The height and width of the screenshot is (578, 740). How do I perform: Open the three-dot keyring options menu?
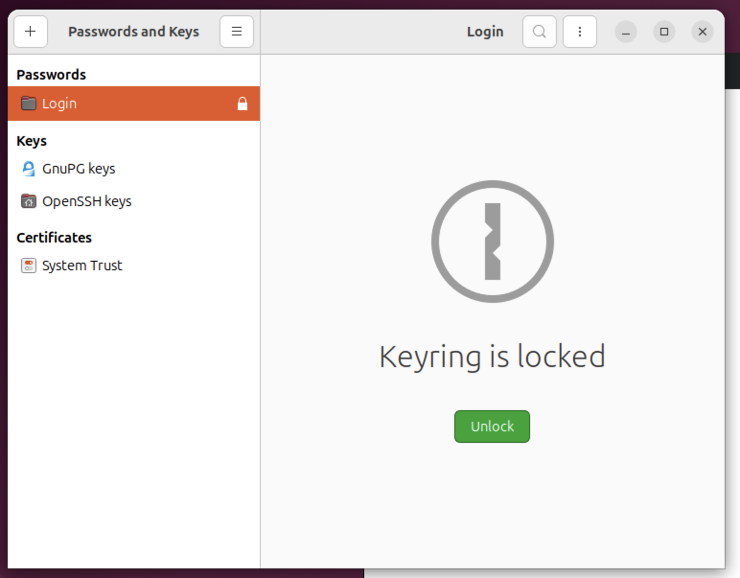coord(579,32)
